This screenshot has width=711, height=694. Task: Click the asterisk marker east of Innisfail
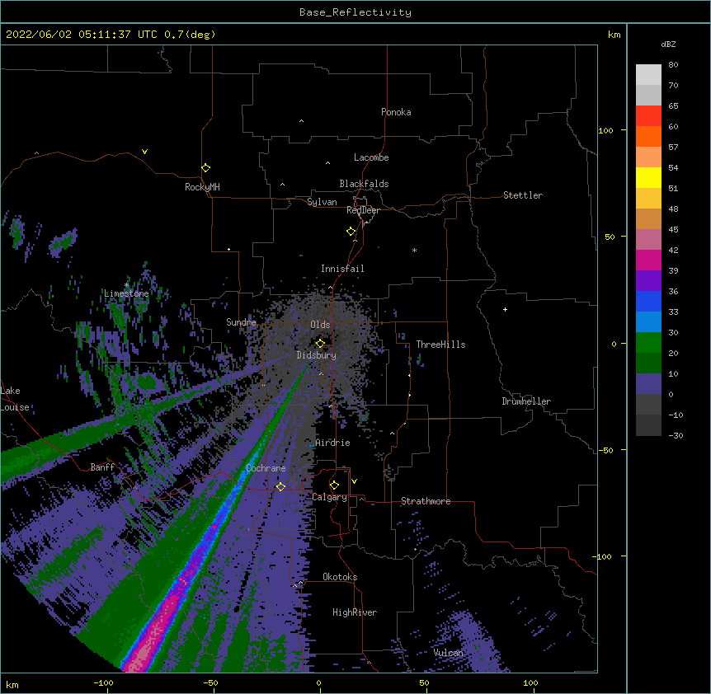(414, 250)
